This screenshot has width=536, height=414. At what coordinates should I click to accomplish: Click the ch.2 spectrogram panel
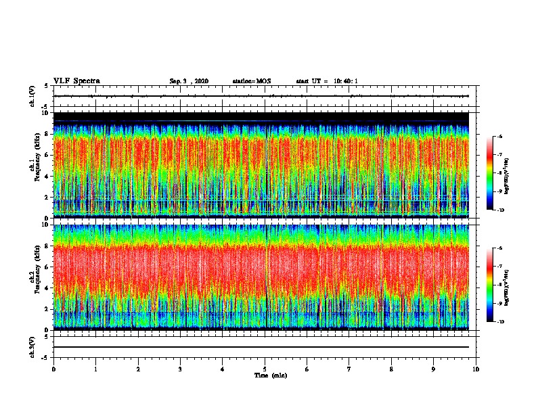coord(261,277)
